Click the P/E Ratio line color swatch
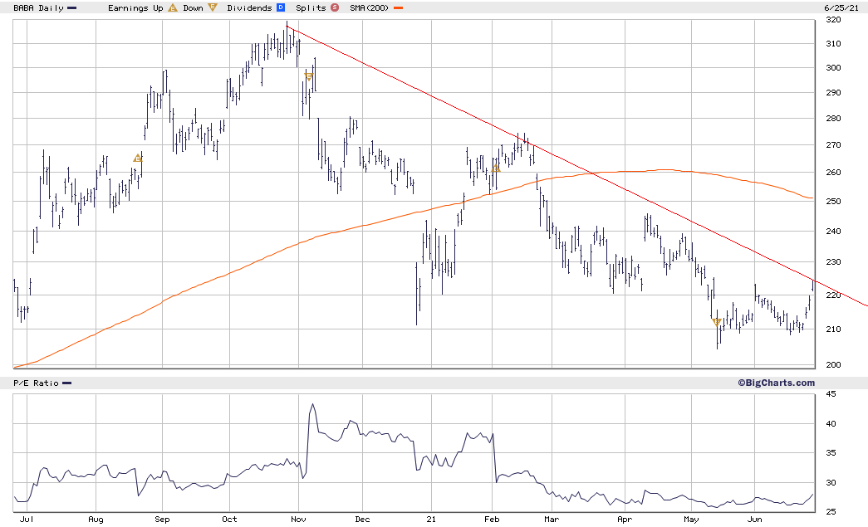The height and width of the screenshot is (527, 868). 67,383
